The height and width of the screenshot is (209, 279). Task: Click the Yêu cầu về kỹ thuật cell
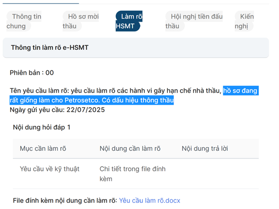click(x=50, y=169)
